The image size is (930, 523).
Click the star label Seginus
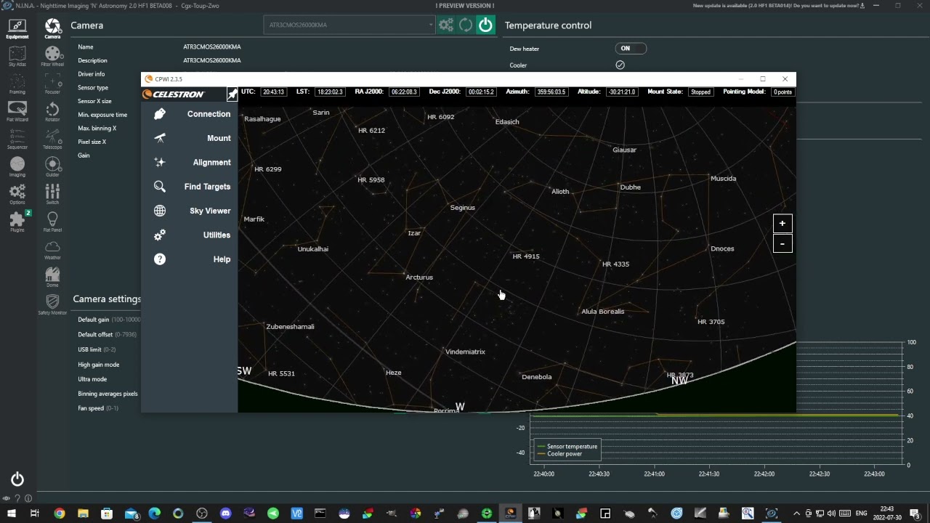462,208
